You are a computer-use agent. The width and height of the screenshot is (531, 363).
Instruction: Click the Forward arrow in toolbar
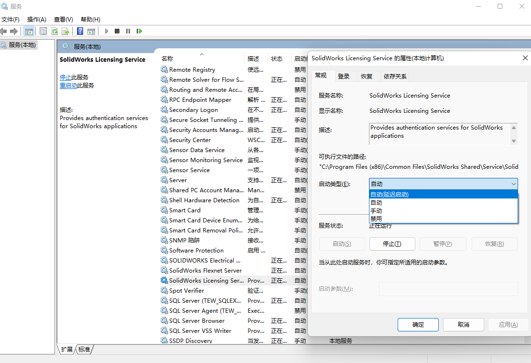(x=14, y=31)
